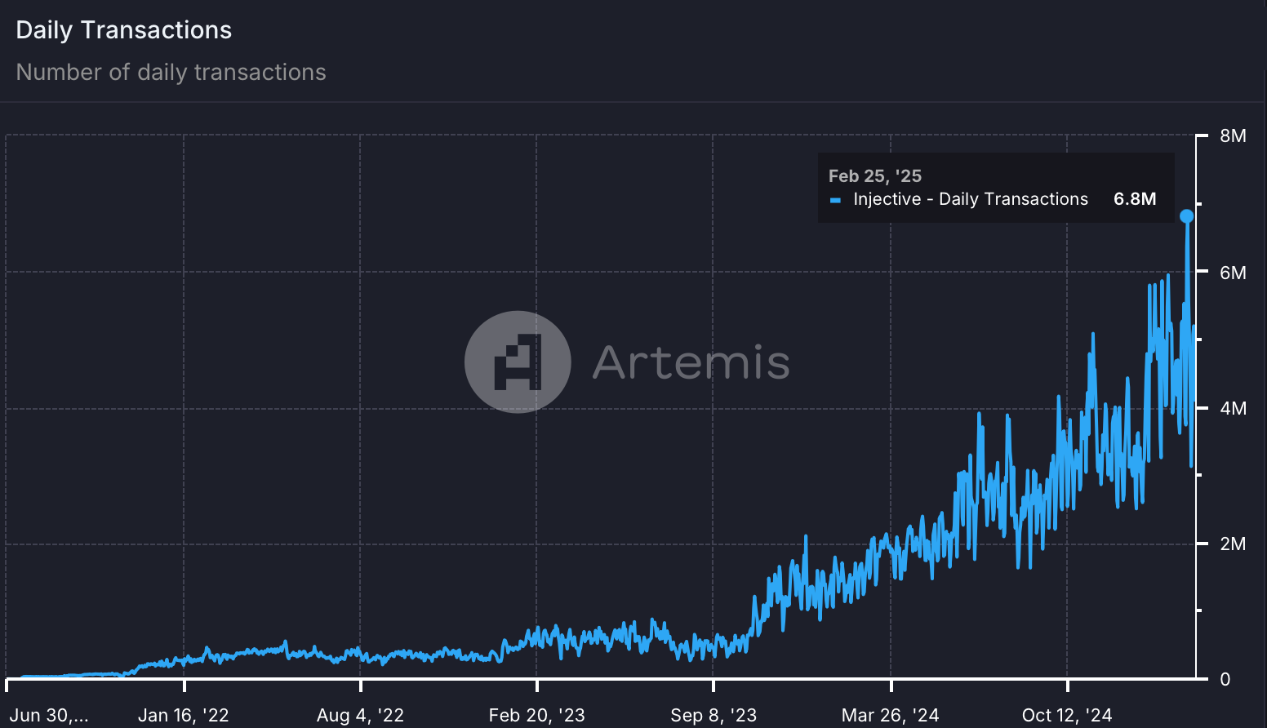Click the blue series color marker in tooltip
Viewport: 1267px width, 728px height.
tap(835, 200)
